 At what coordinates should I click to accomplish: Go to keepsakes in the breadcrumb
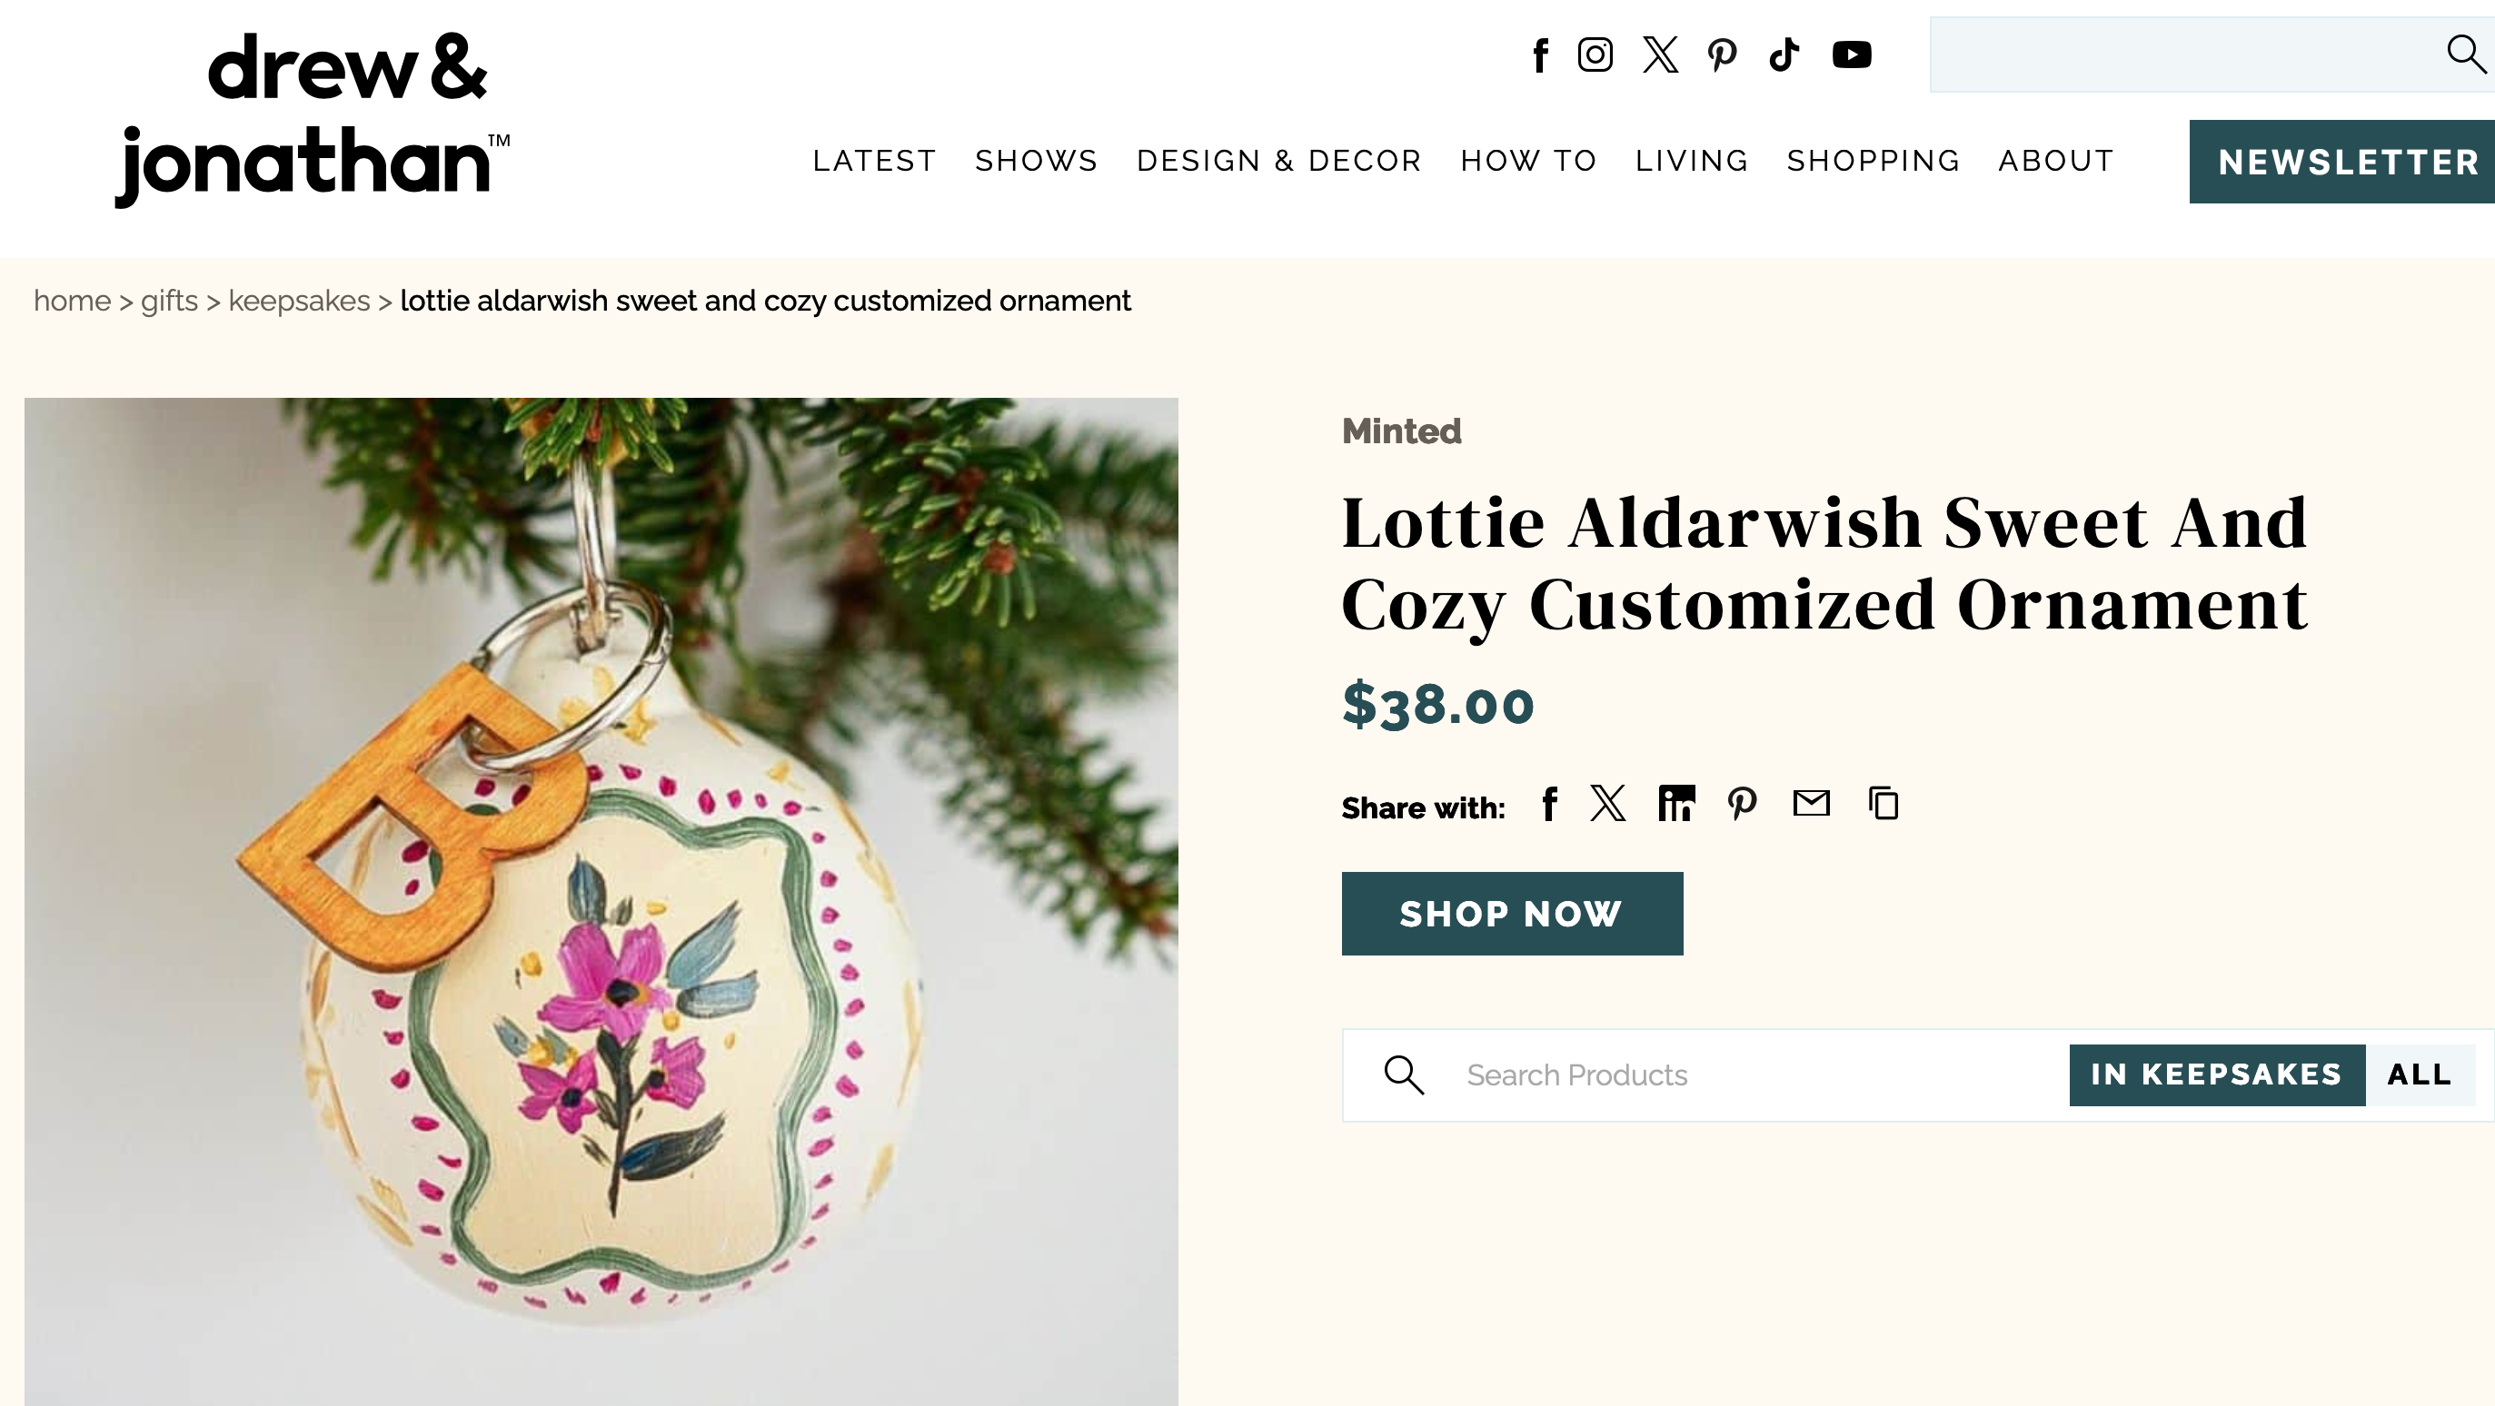298,302
